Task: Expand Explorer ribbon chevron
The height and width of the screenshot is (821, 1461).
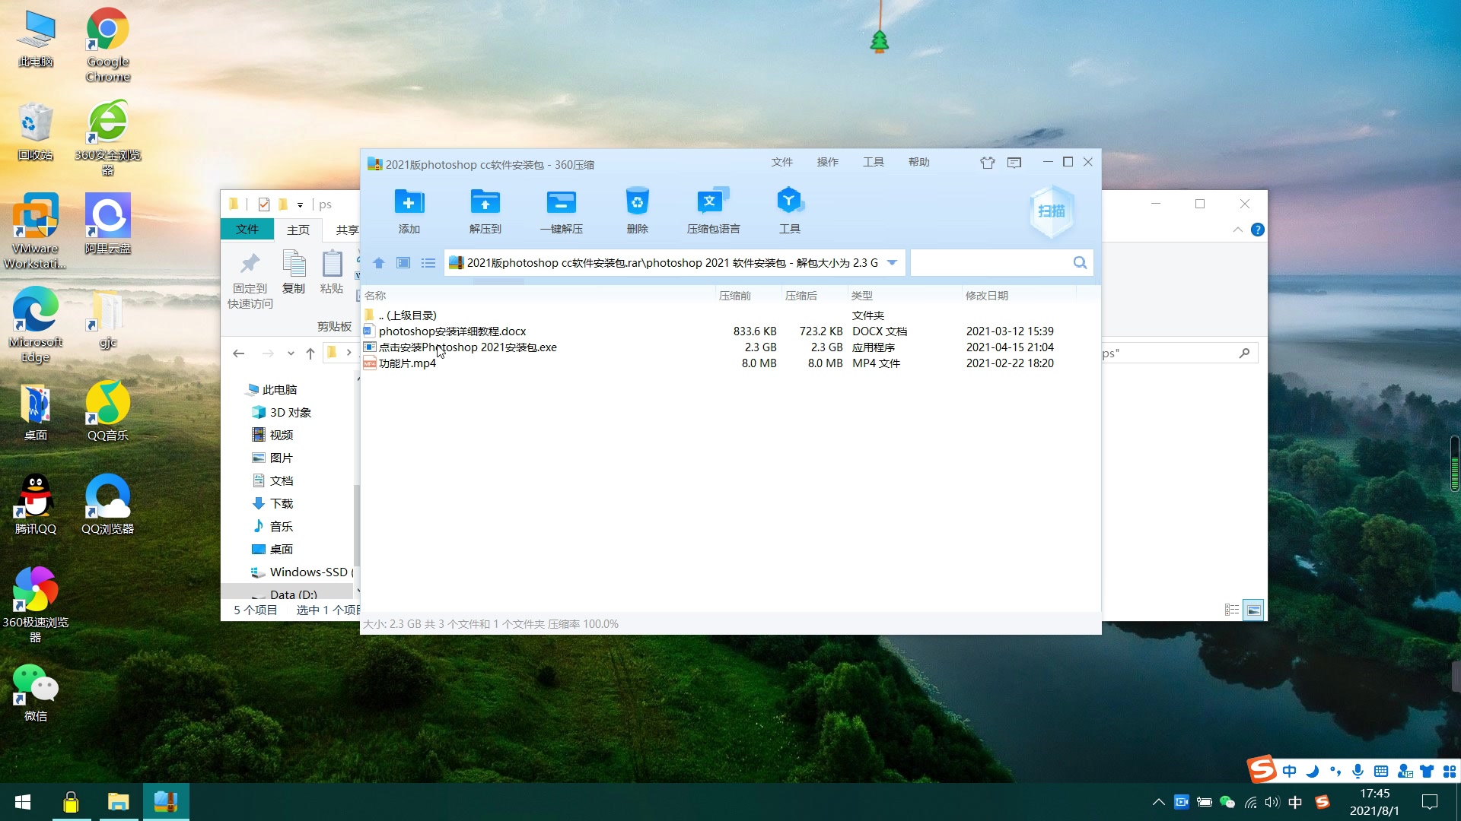Action: 1238,230
